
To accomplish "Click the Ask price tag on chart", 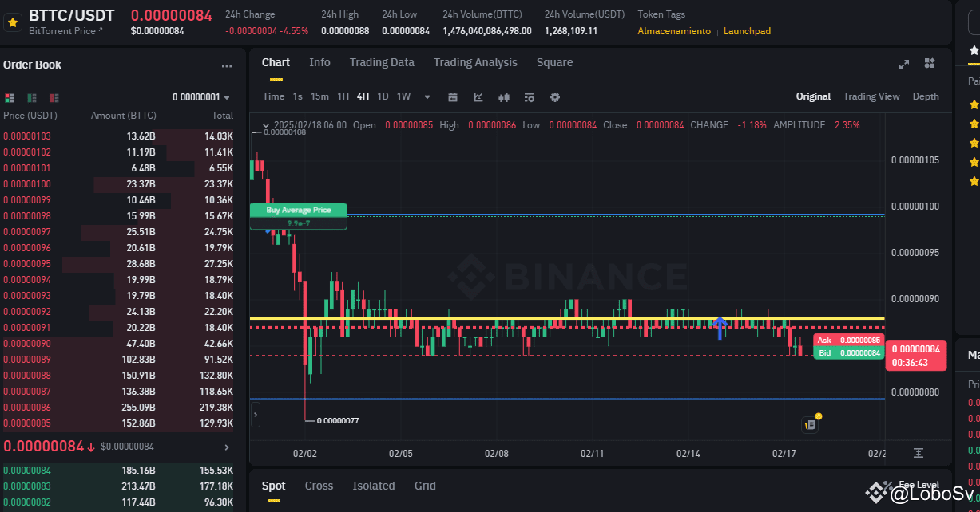I will [848, 341].
